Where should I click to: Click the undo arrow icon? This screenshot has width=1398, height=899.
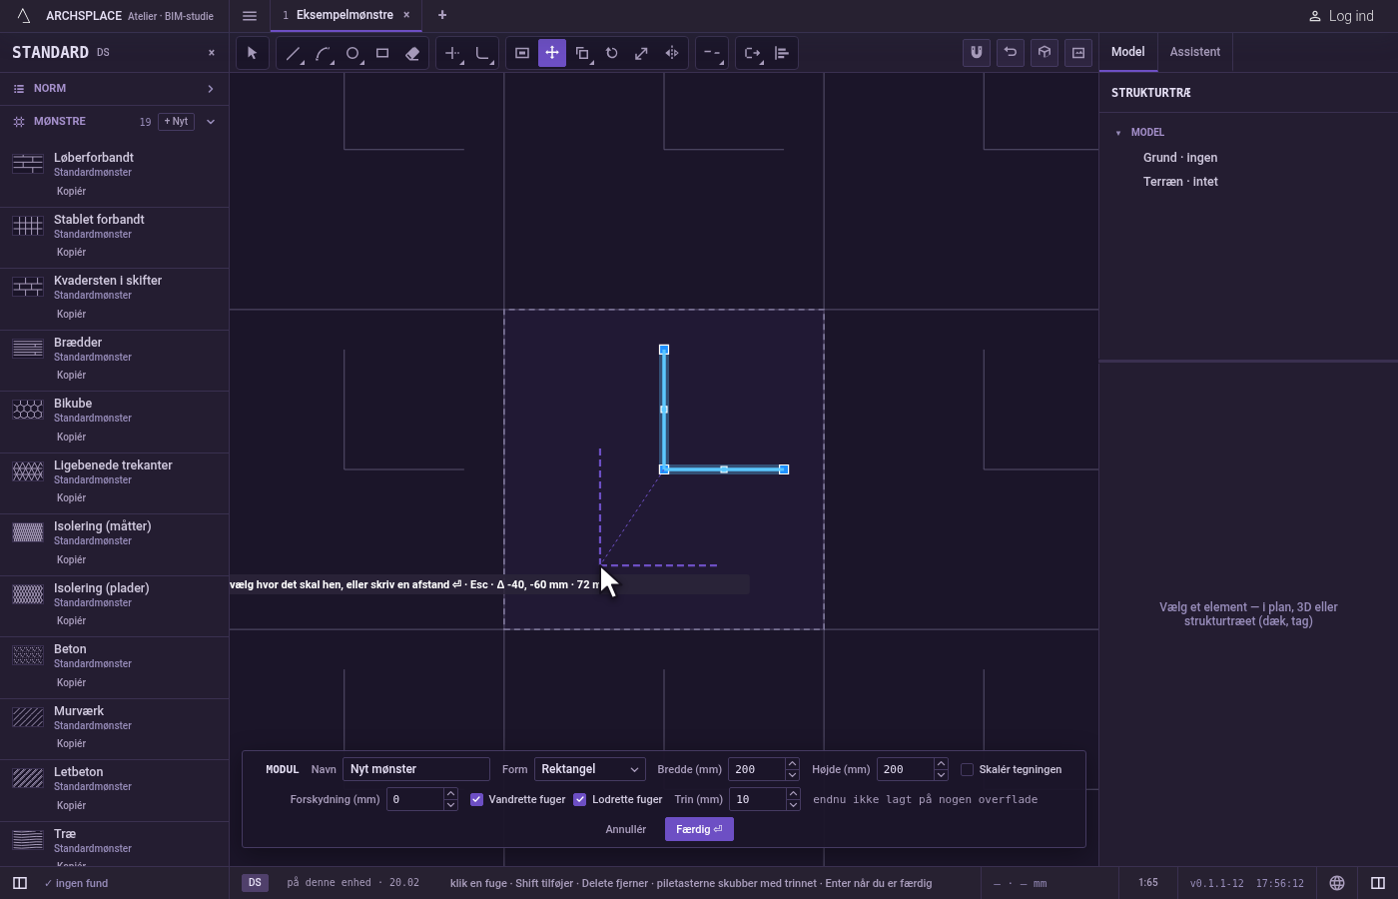[x=1011, y=53]
